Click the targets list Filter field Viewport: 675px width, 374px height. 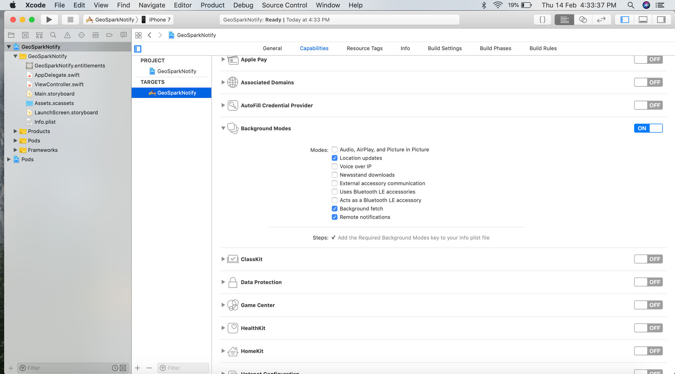coord(183,368)
